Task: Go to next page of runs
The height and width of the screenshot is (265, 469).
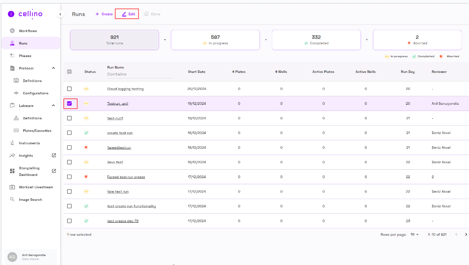Action: [466, 234]
